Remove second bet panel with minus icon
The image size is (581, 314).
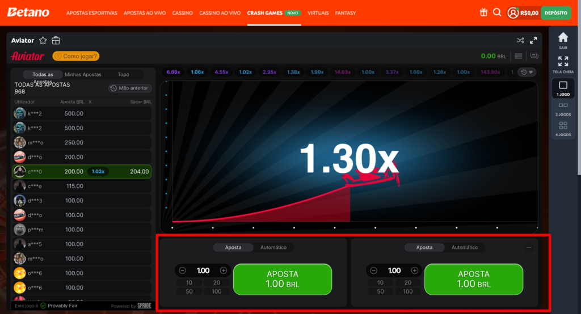(529, 247)
